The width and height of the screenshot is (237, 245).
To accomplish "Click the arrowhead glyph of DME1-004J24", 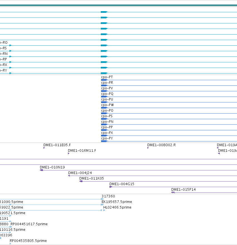I will [x=69, y=176].
